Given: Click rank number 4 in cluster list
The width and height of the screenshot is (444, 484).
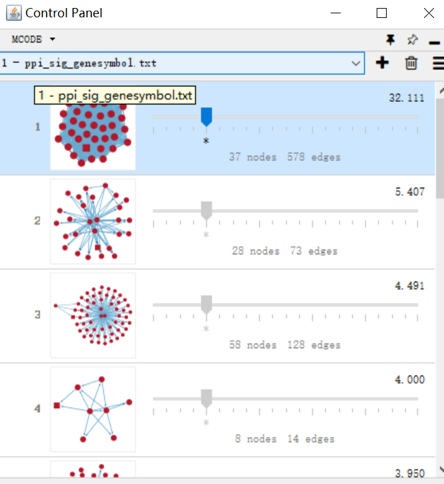Looking at the screenshot, I should [x=37, y=408].
